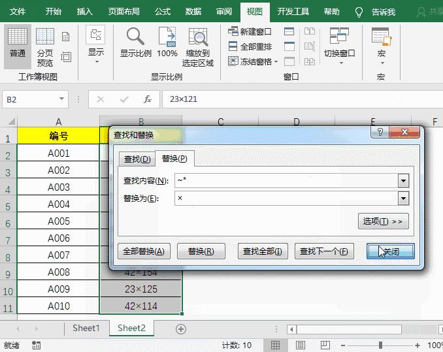Open Find what (查找内容) history dropdown
443x352 pixels.
[403, 181]
